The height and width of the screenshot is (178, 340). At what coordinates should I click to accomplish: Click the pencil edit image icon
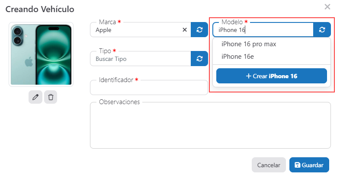coord(35,97)
